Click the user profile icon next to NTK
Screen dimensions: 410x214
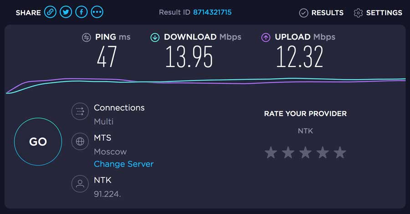click(x=80, y=183)
